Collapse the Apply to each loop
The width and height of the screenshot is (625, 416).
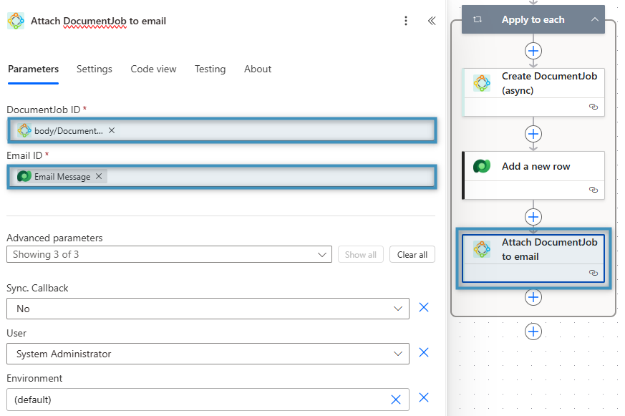tap(594, 20)
